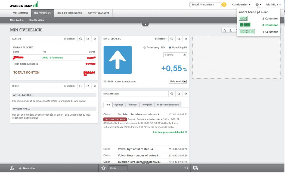This screenshot has width=285, height=173.
Task: Click settings gear in Mina Nyheter panel
Action: point(186,94)
